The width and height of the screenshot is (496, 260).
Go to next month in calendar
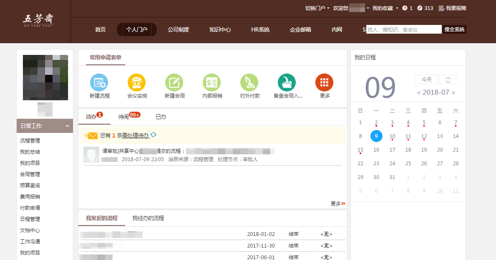tap(453, 92)
